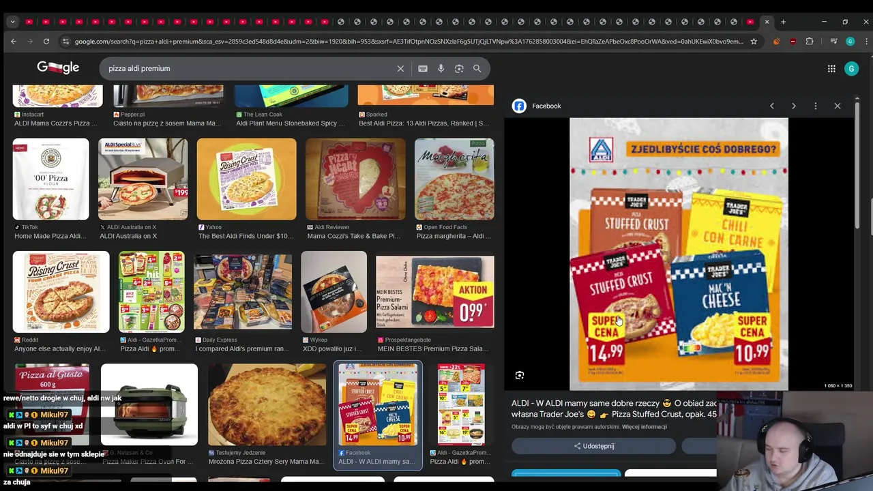Open Reddit Rising Crust four cheese image
Screen dimensions: 873x491
61,292
